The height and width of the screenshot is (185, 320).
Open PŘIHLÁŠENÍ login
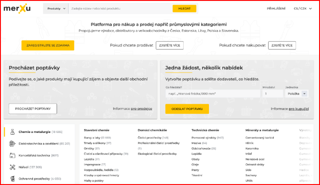click(x=276, y=9)
